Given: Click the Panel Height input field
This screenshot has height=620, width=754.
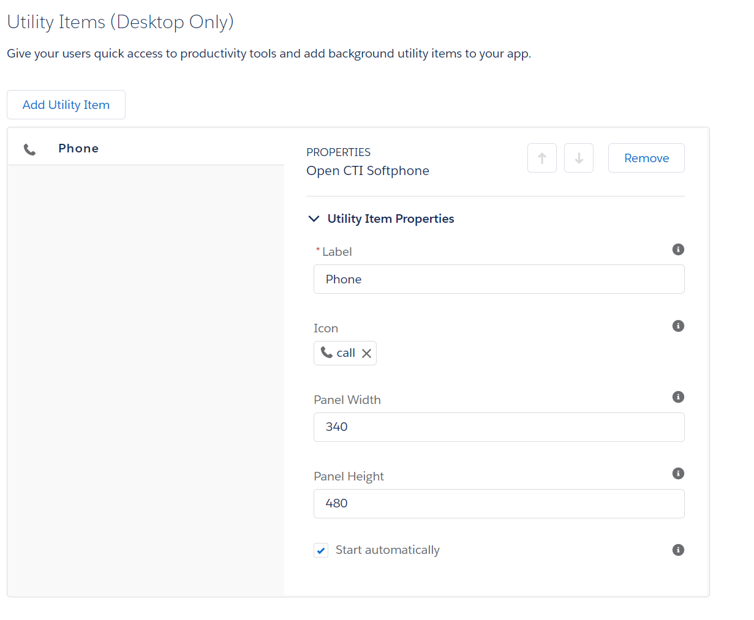Looking at the screenshot, I should point(499,504).
